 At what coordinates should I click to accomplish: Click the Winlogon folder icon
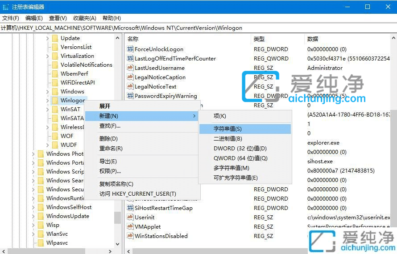(x=55, y=101)
